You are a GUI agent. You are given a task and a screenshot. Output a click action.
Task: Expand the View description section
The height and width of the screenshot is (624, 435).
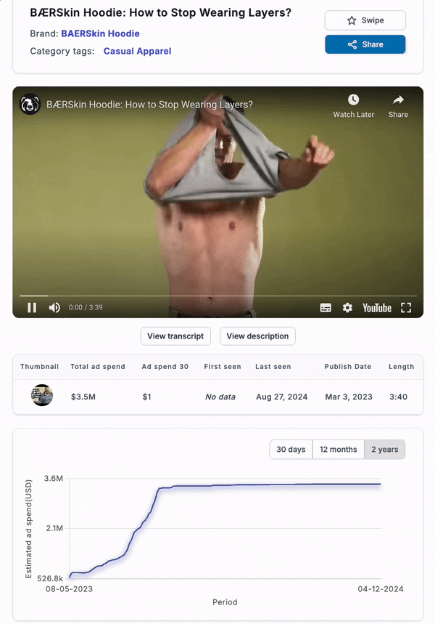257,336
